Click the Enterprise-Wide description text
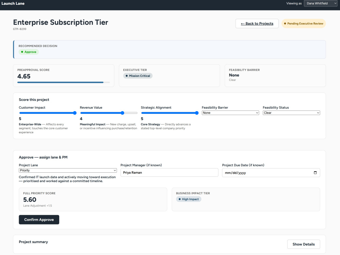Image resolution: width=340 pixels, height=255 pixels. click(44, 129)
